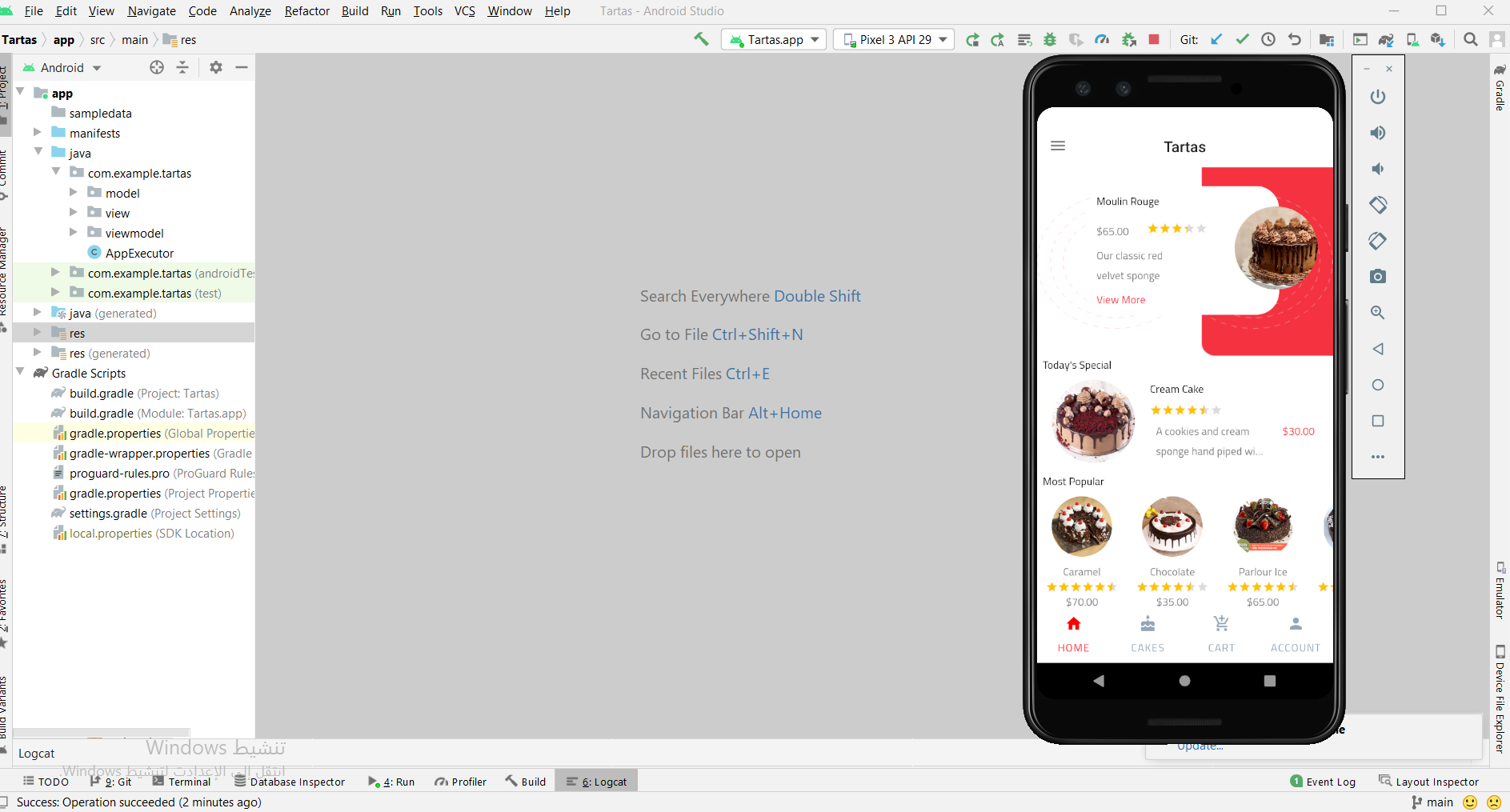This screenshot has width=1510, height=812.
Task: Open the Project Structure icon
Action: pos(1327,39)
